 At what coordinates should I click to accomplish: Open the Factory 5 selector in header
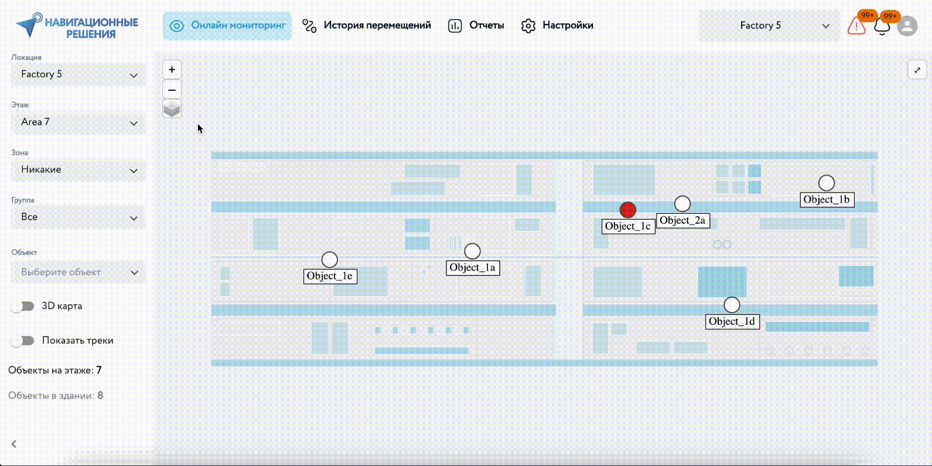[769, 26]
